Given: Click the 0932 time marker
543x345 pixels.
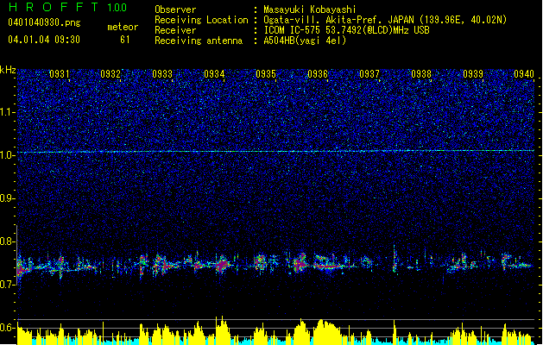Looking at the screenshot, I should (x=110, y=73).
